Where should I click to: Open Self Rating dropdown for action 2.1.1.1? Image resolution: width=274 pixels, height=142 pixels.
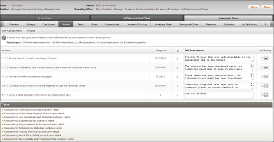pyautogui.click(x=264, y=95)
